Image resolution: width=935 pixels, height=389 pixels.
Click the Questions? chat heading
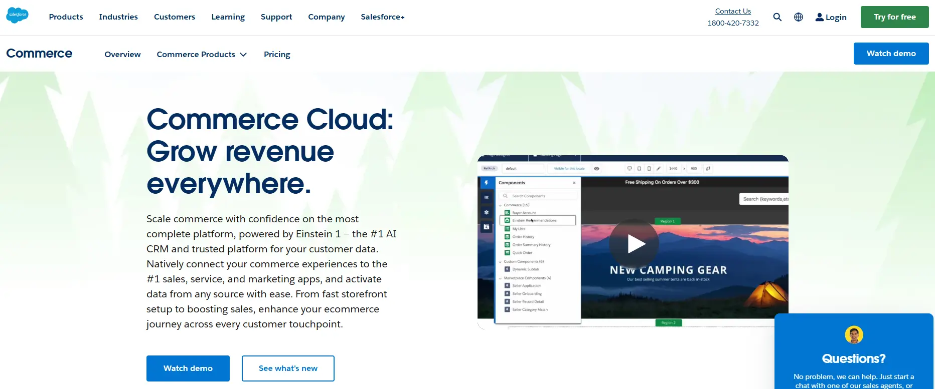[x=854, y=358]
